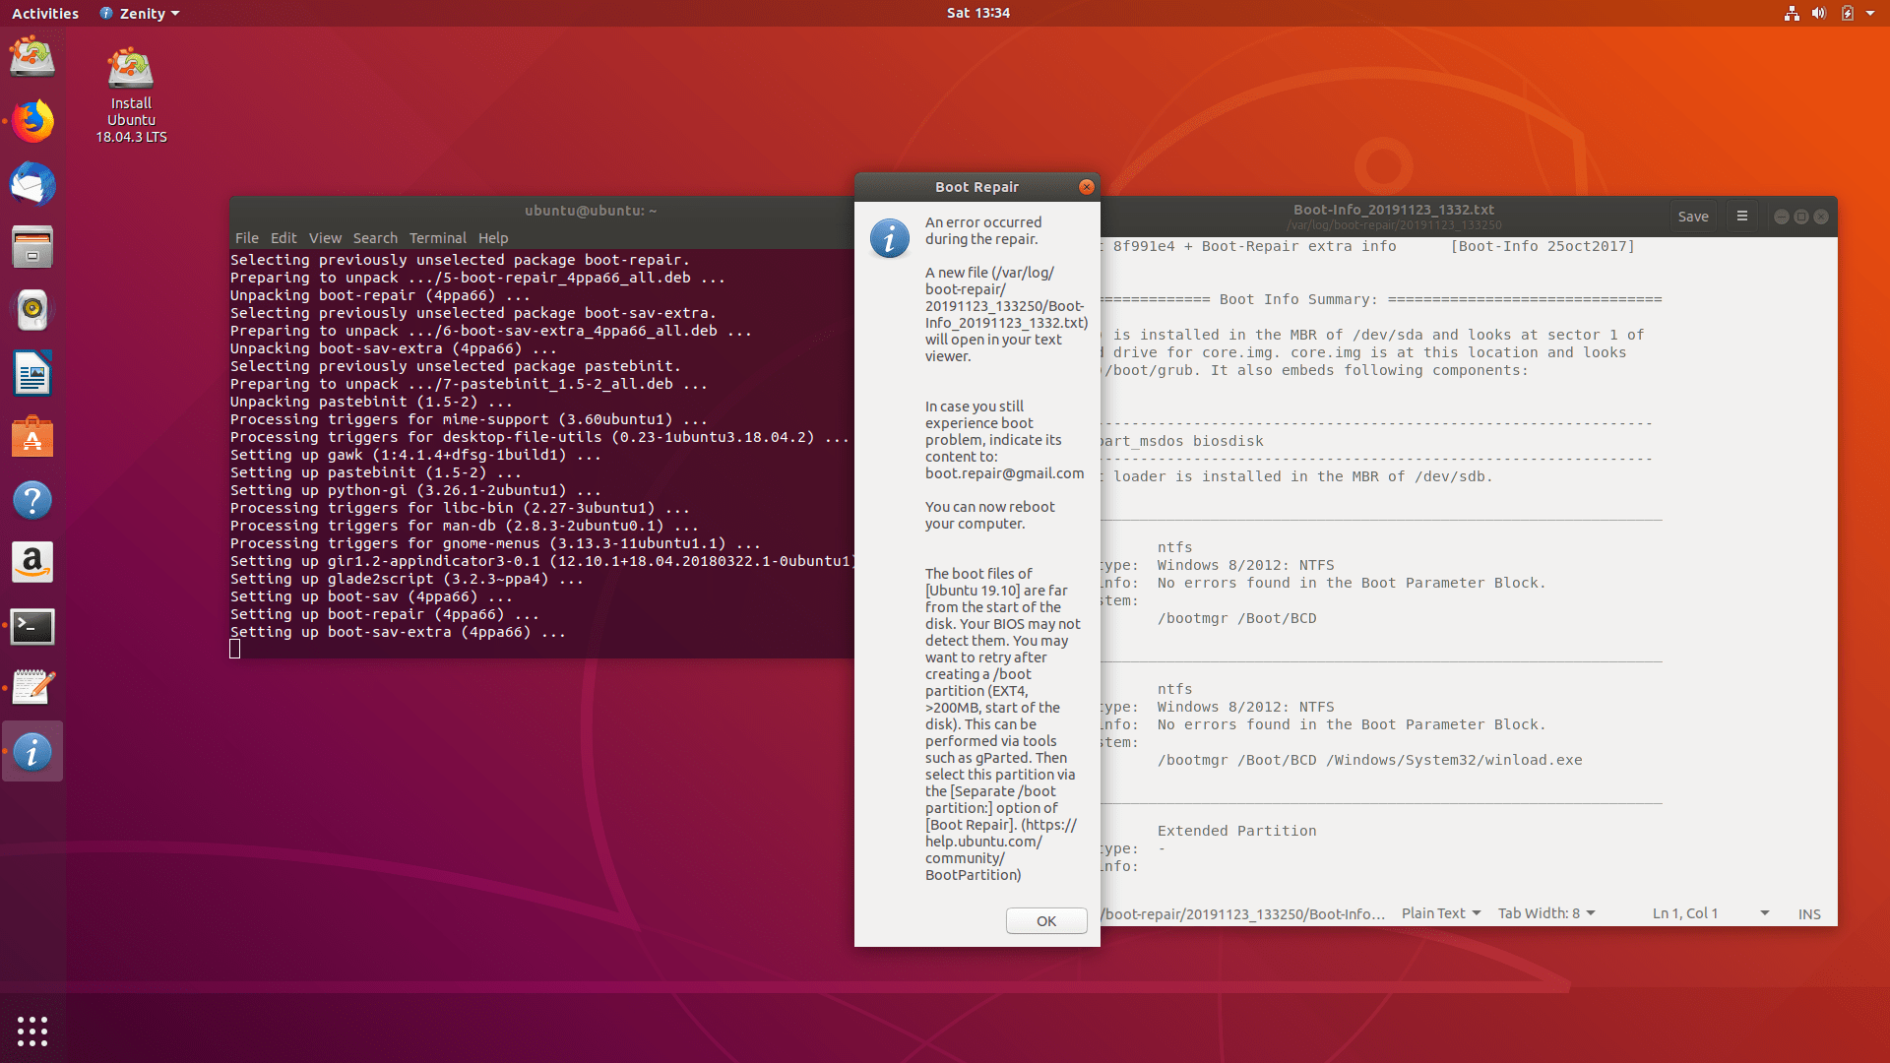This screenshot has height=1063, width=1890.
Task: Open LibreOffice Writer in the dock
Action: point(32,373)
